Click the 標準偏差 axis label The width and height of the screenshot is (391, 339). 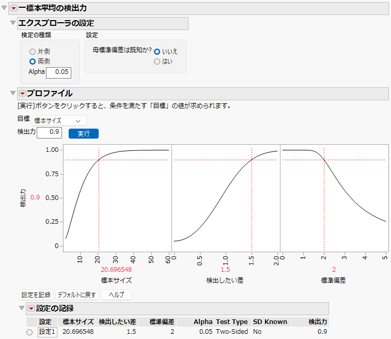(x=333, y=281)
